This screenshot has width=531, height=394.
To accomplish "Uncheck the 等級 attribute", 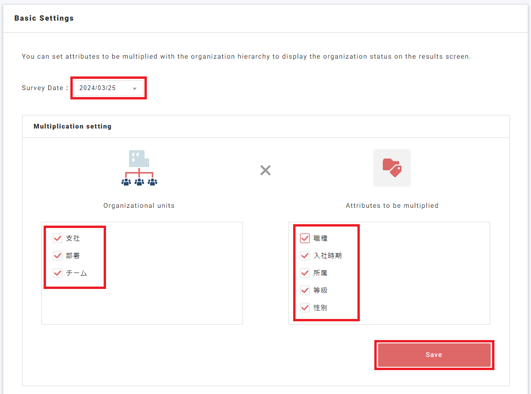I will click(x=305, y=290).
